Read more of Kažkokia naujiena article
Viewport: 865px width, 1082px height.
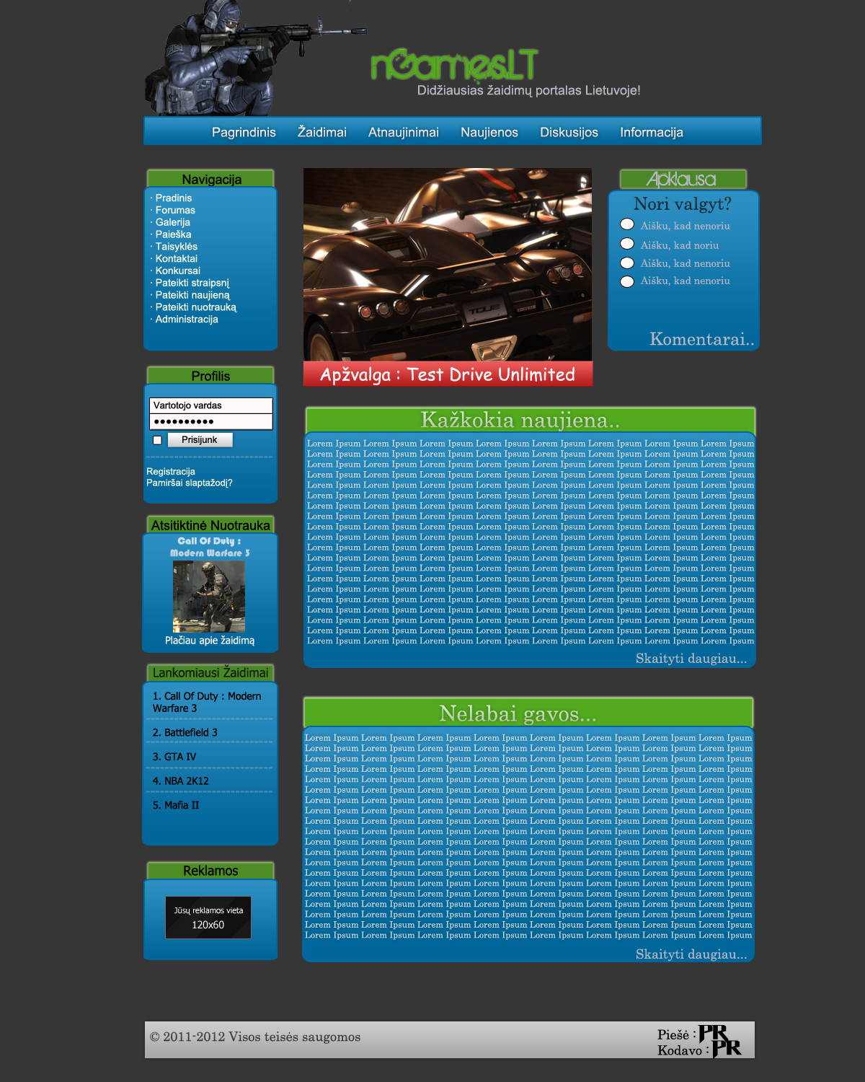pos(691,658)
